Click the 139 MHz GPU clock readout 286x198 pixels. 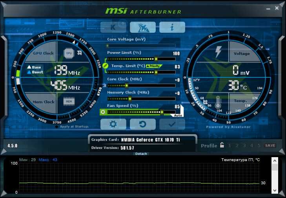[x=67, y=70]
